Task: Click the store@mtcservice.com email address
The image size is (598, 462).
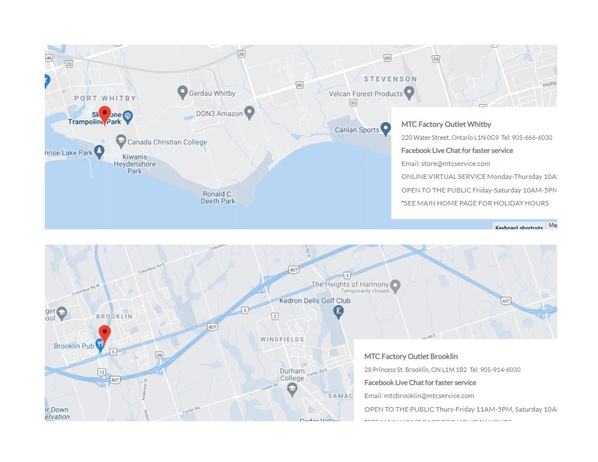Action: click(x=455, y=164)
